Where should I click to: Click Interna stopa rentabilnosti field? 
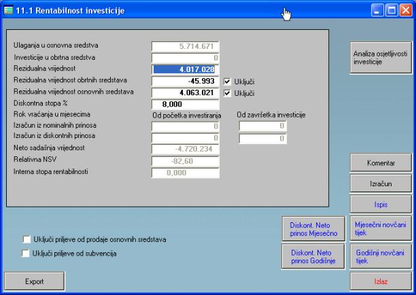pyautogui.click(x=185, y=173)
